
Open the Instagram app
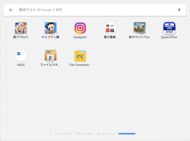tap(80, 28)
